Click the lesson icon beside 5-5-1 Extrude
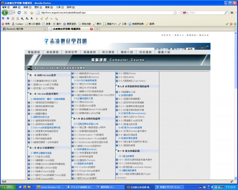238x190 pixels. click(73, 102)
